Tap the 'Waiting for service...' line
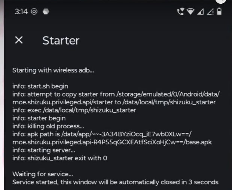 pyautogui.click(x=43, y=174)
